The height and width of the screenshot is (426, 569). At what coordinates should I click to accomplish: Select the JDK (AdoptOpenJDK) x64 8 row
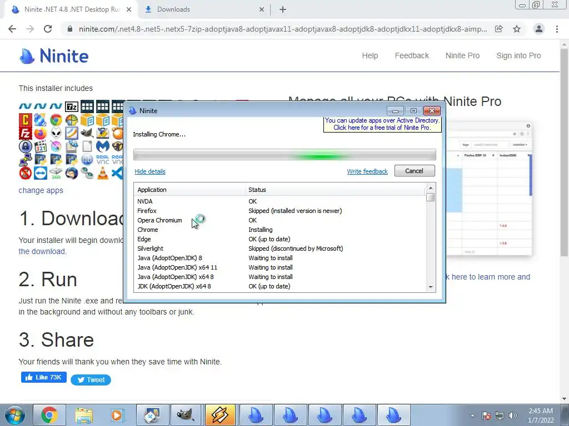pos(280,286)
